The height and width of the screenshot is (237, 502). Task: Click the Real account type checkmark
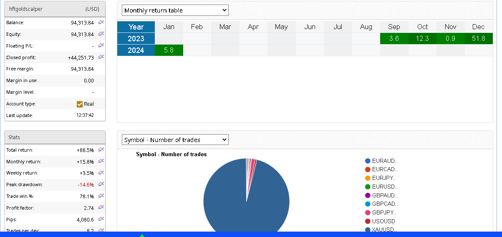tap(80, 104)
